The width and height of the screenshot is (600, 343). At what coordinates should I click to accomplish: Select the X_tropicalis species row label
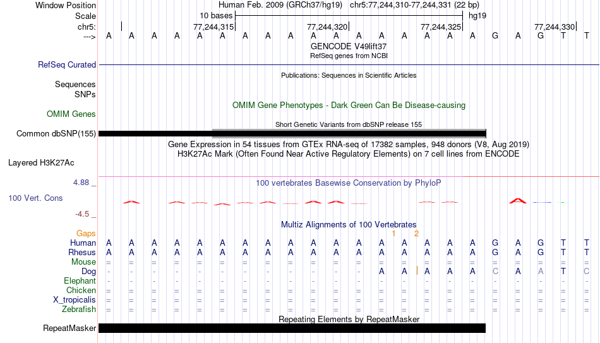tap(75, 300)
